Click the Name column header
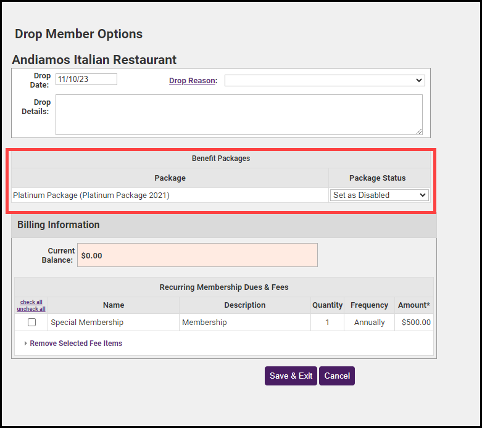Image resolution: width=482 pixels, height=428 pixels. tap(114, 305)
